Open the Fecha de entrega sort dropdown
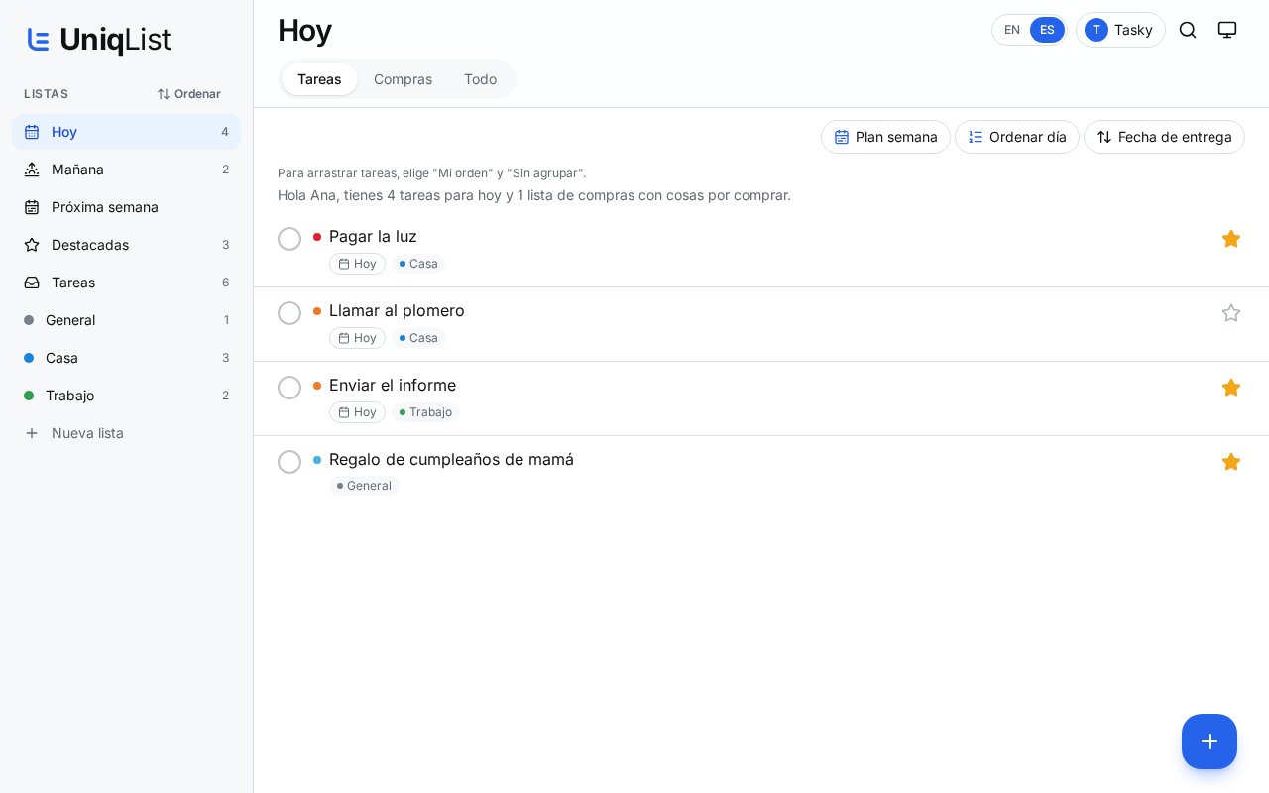 [x=1164, y=137]
